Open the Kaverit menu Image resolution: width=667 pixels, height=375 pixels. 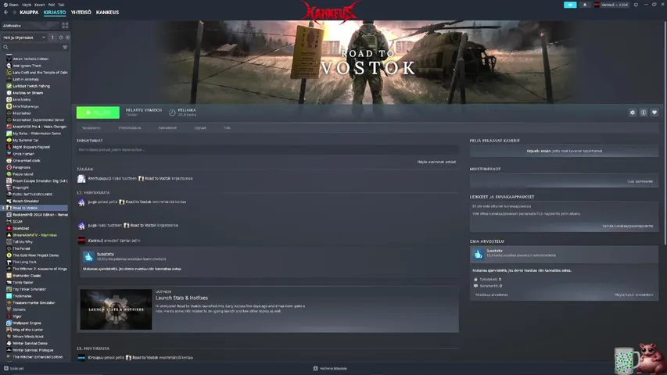(40, 5)
